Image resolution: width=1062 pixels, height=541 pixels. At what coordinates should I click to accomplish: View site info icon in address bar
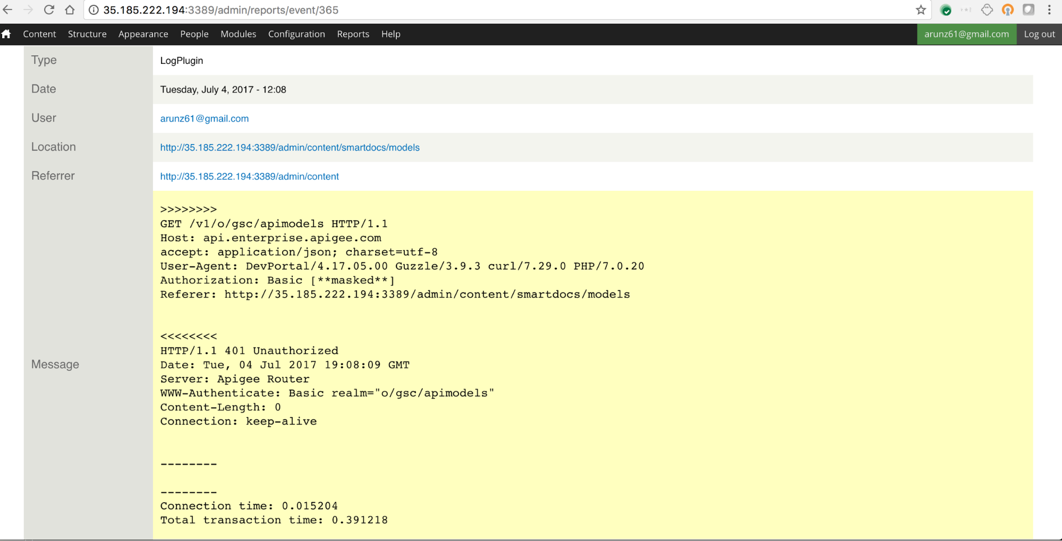tap(94, 10)
